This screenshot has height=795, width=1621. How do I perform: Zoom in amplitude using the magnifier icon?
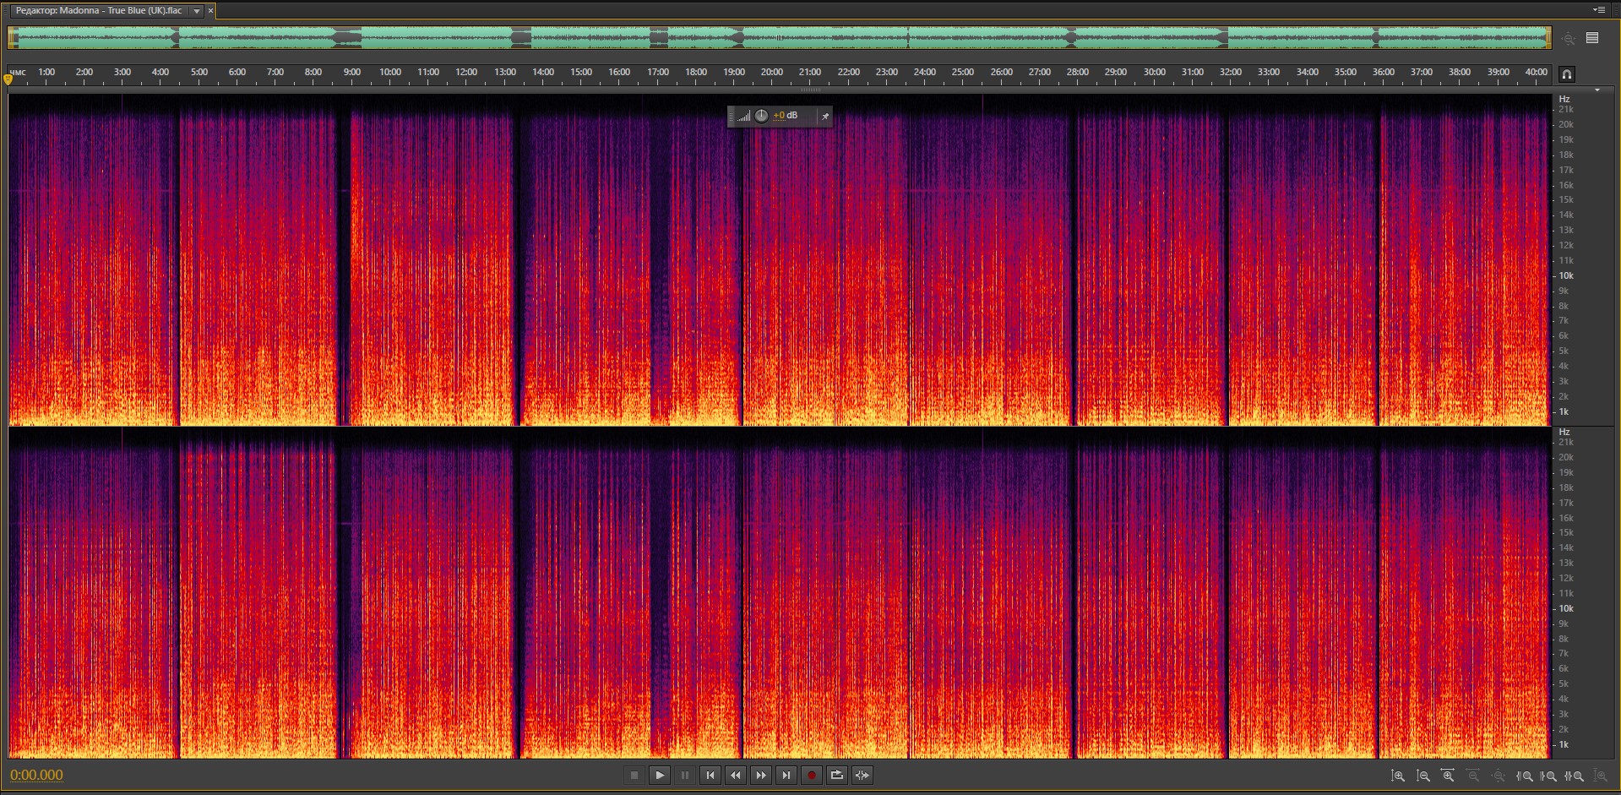coord(1398,776)
